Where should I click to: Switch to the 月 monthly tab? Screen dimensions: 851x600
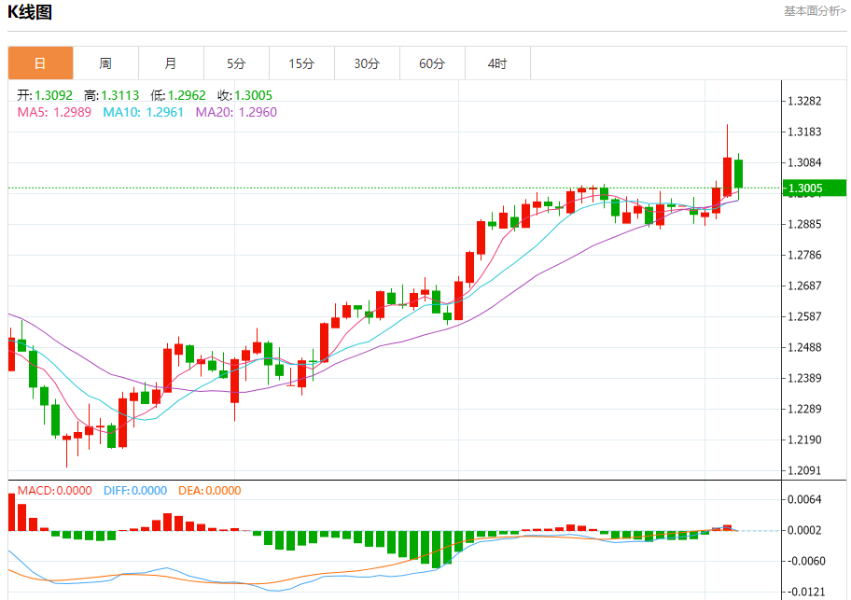(171, 63)
